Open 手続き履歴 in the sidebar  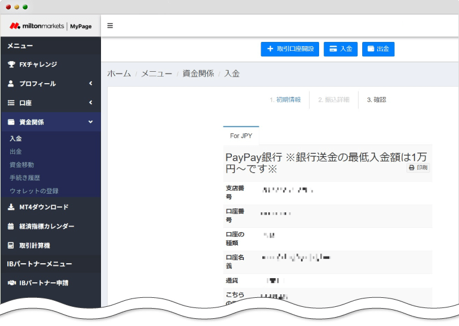[x=25, y=178]
